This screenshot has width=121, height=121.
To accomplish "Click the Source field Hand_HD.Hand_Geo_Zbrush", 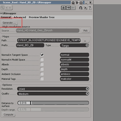I will coord(48,30).
